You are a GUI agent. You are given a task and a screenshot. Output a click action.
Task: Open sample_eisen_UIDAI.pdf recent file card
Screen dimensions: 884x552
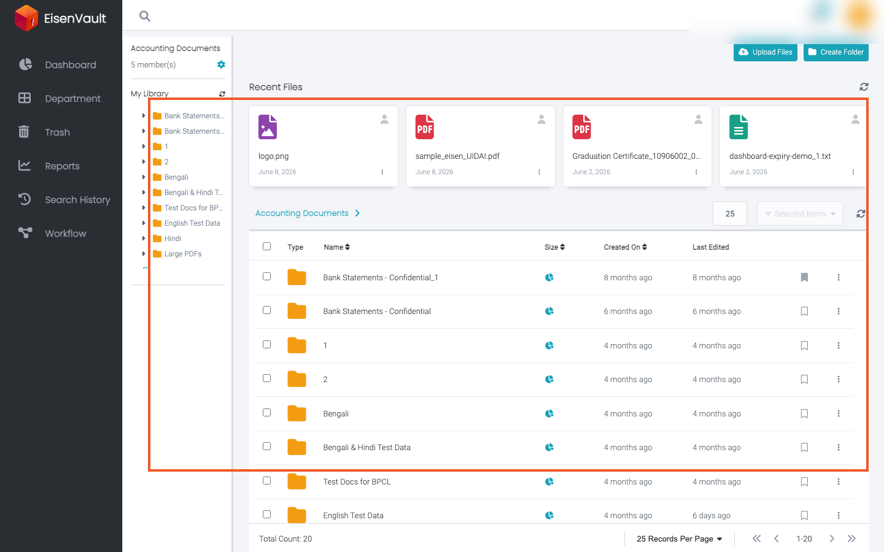click(x=481, y=146)
